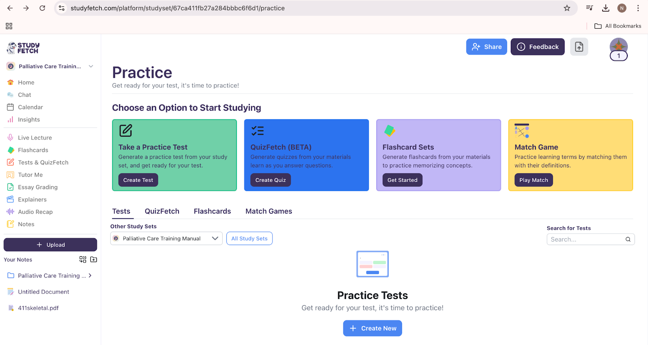Open Tests & QuizFetch in sidebar

[43, 163]
